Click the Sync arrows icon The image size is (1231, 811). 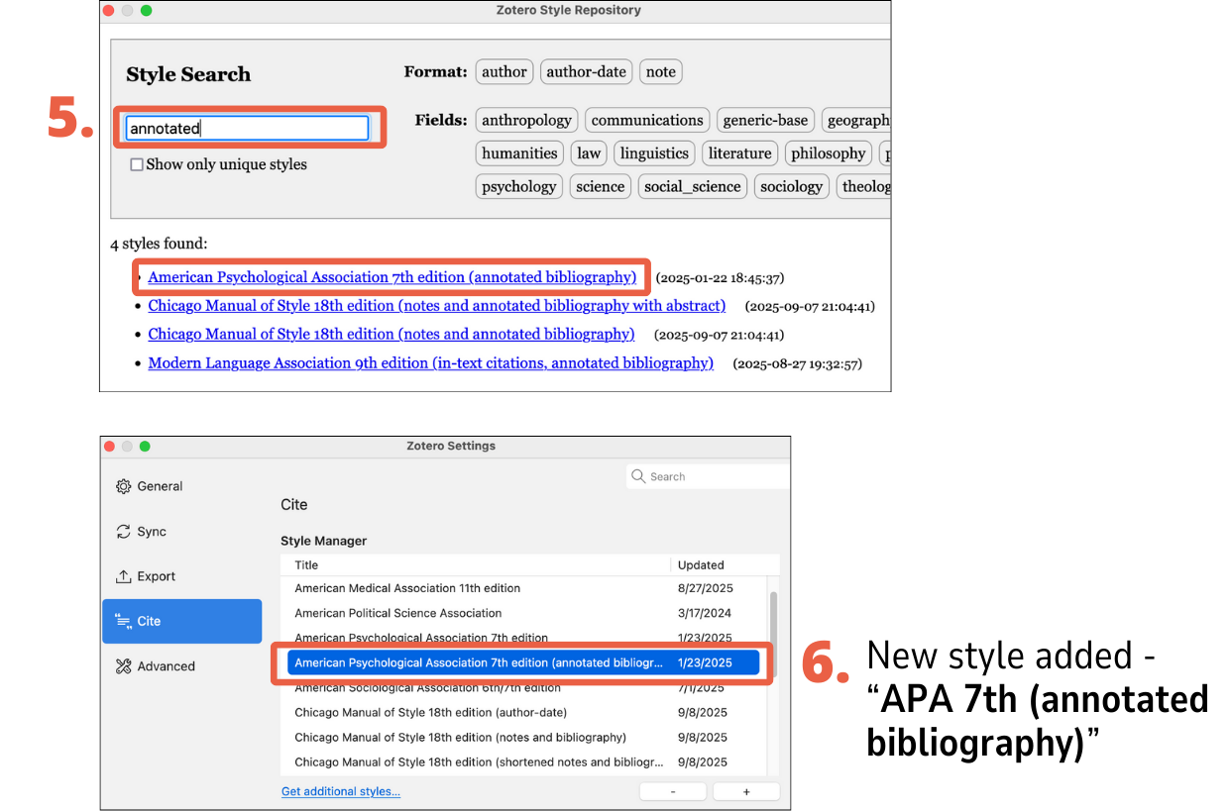124,532
